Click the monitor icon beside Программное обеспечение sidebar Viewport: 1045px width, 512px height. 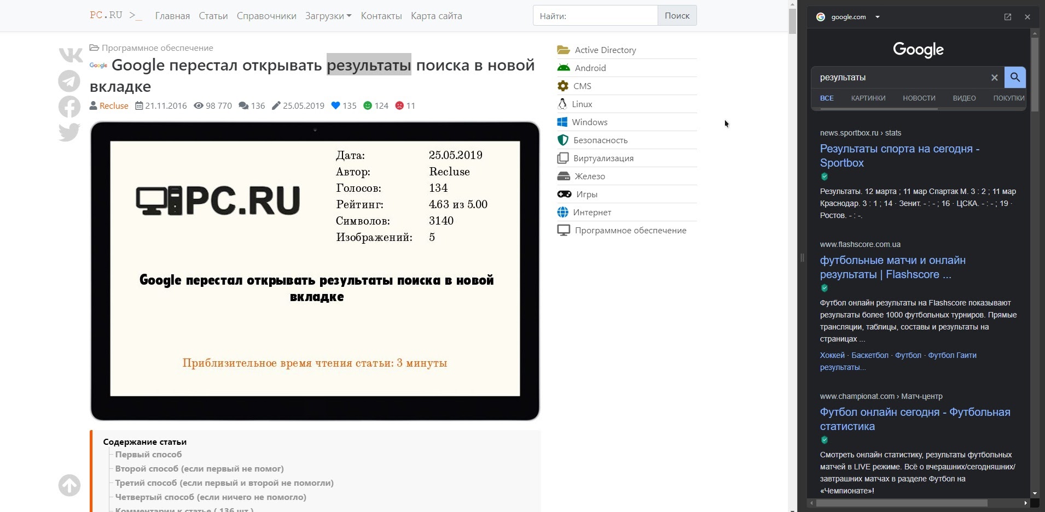click(x=564, y=230)
